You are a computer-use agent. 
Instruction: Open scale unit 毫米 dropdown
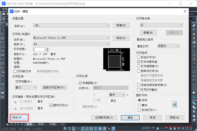click(x=117, y=95)
